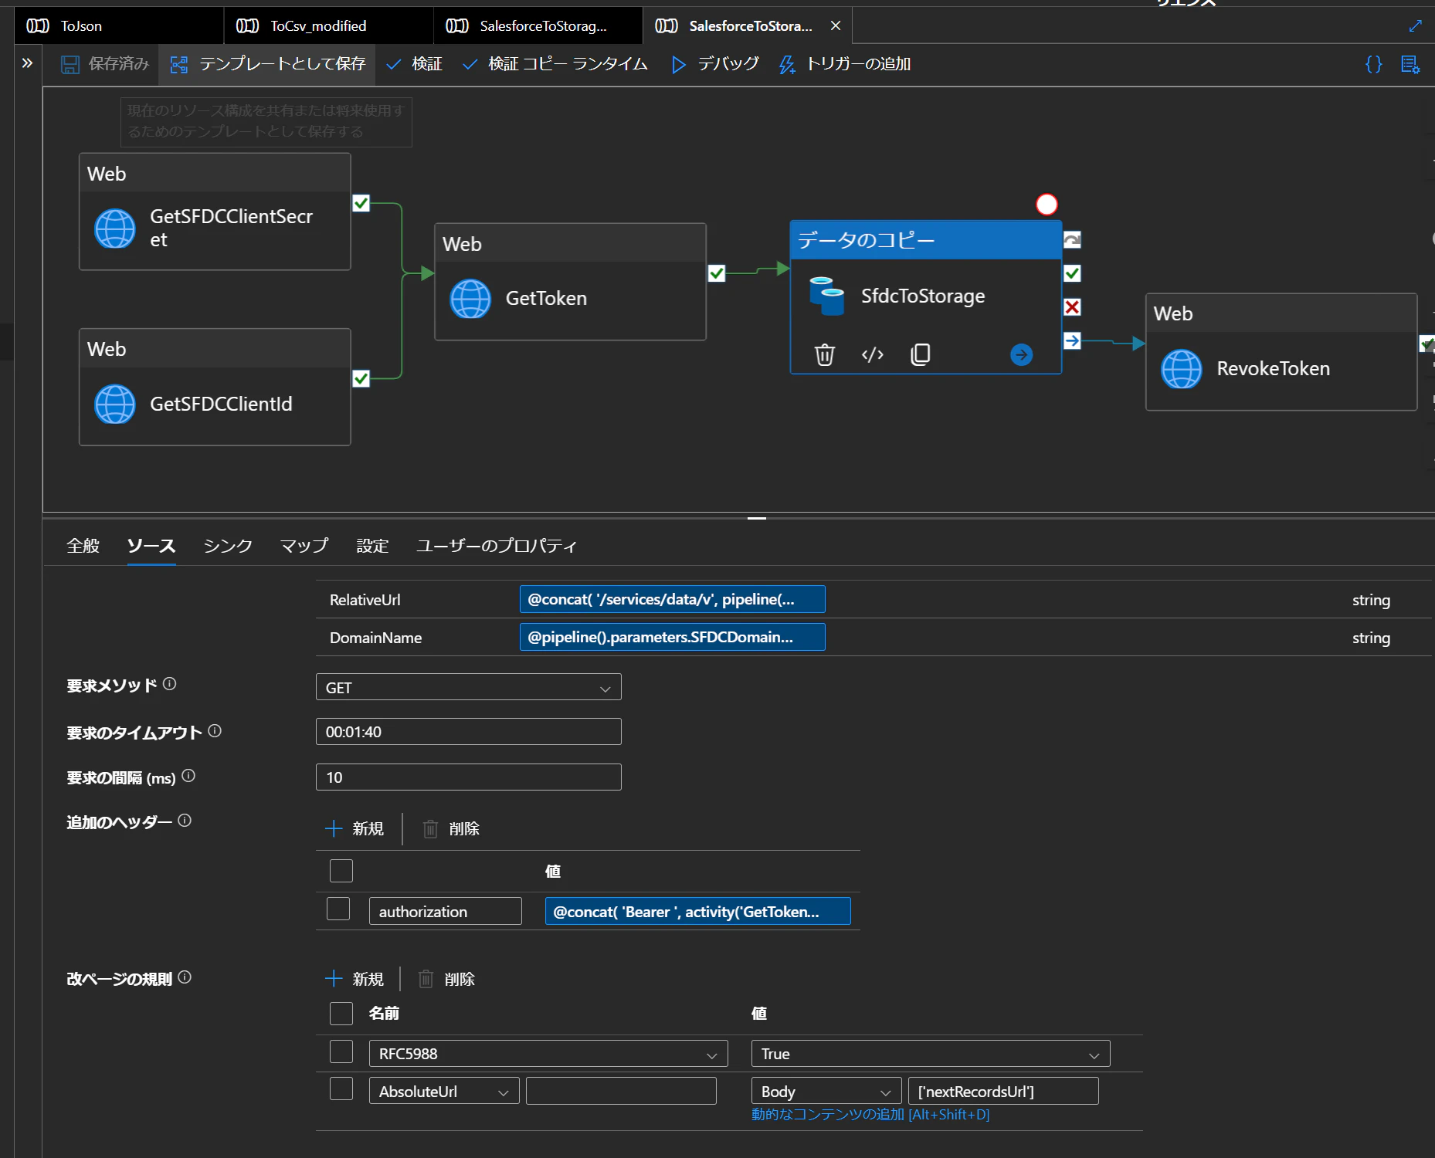This screenshot has height=1158, width=1435.
Task: Toggle the select-all checkbox in headers table
Action: pyautogui.click(x=341, y=871)
